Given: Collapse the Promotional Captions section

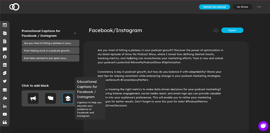Looking at the screenshot, I should 75,33.
